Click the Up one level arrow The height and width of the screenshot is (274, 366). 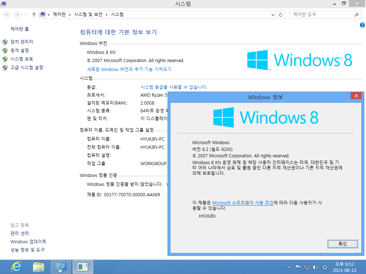click(x=34, y=15)
